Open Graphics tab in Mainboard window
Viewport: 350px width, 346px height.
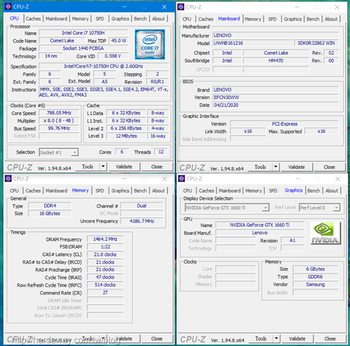(293, 19)
